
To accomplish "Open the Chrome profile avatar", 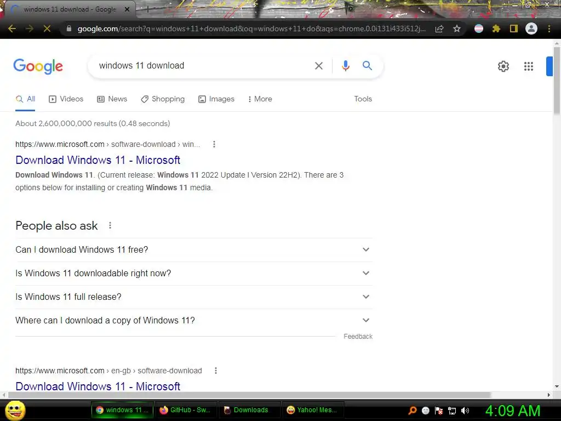I will point(531,29).
